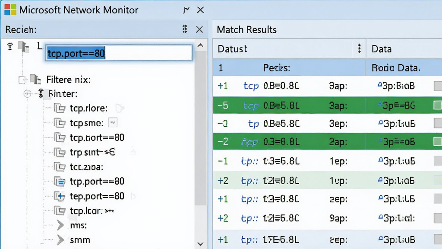Collapse the Finter tree node

[27, 93]
